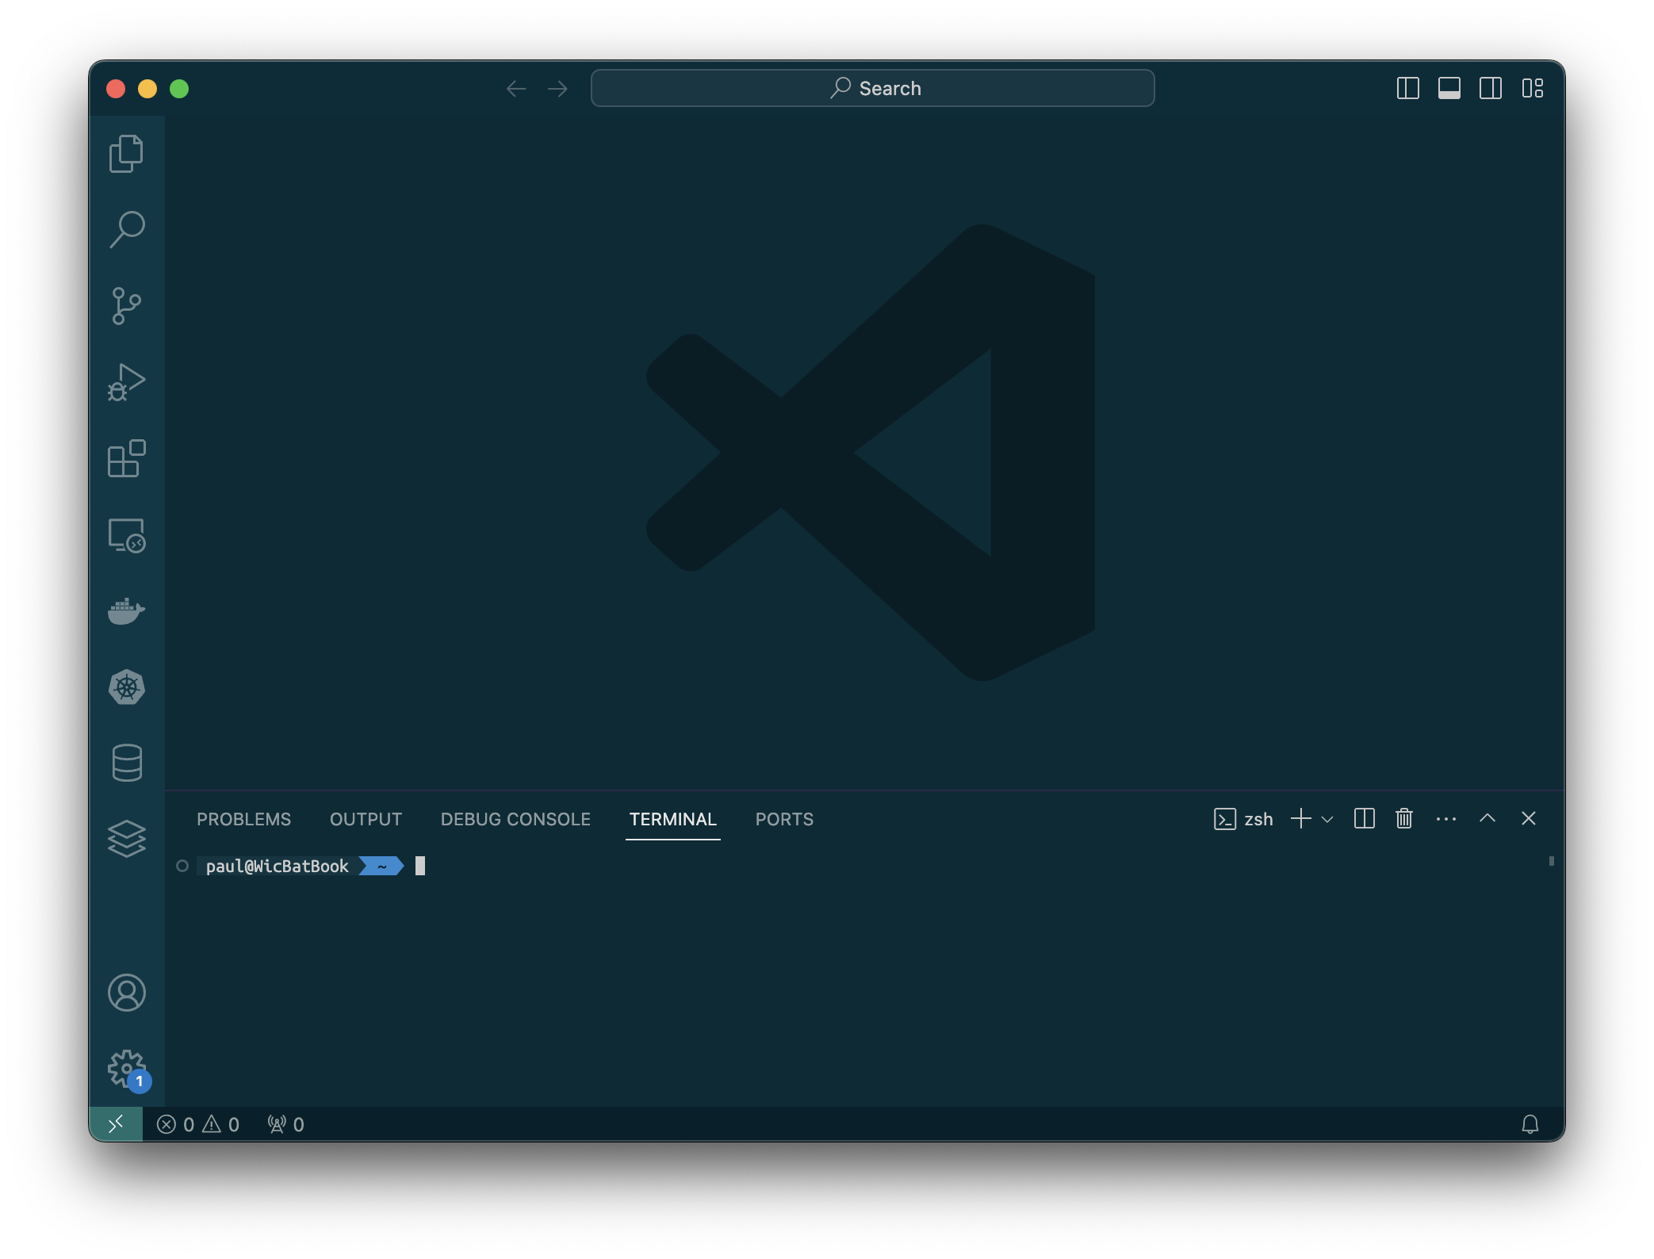Open the Manage gear menu
The width and height of the screenshot is (1654, 1259).
pyautogui.click(x=126, y=1069)
